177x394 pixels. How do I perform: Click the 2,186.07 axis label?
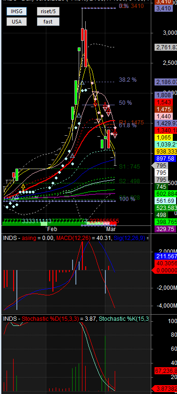pyautogui.click(x=166, y=82)
